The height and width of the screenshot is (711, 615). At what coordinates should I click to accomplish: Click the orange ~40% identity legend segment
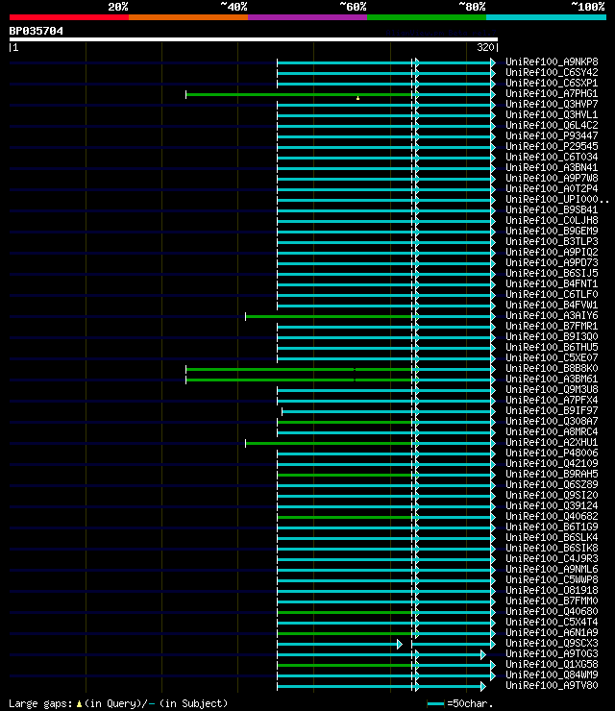tap(188, 17)
